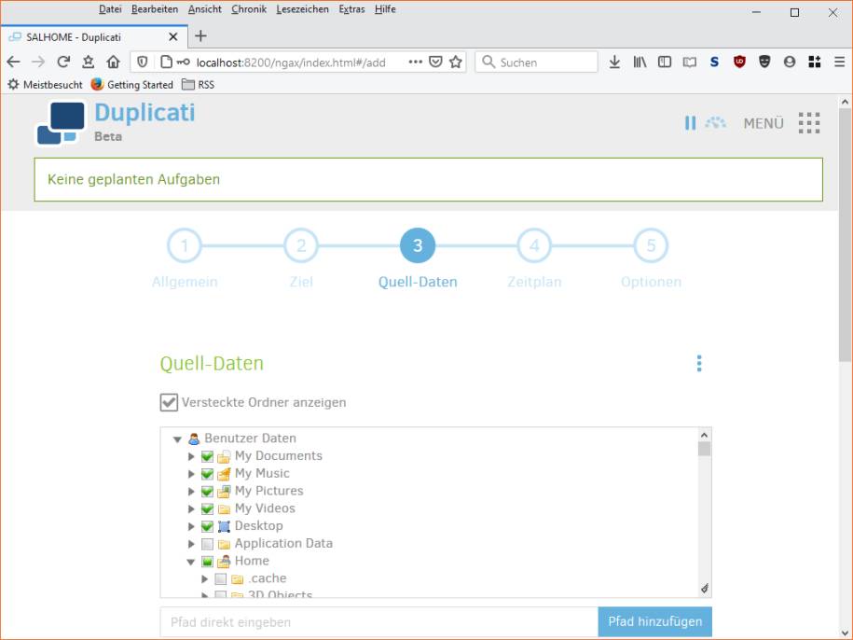Click the extensions squares icon in toolbar

(815, 62)
